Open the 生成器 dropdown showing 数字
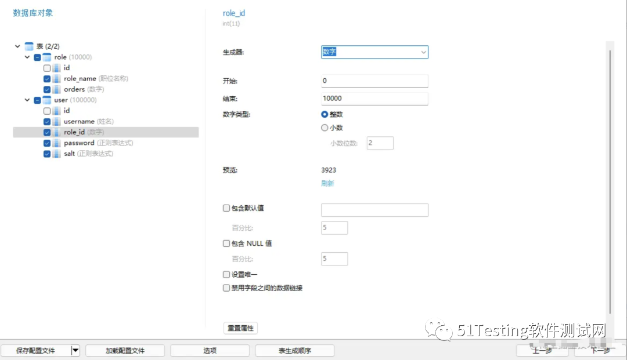The height and width of the screenshot is (360, 627). (x=422, y=52)
